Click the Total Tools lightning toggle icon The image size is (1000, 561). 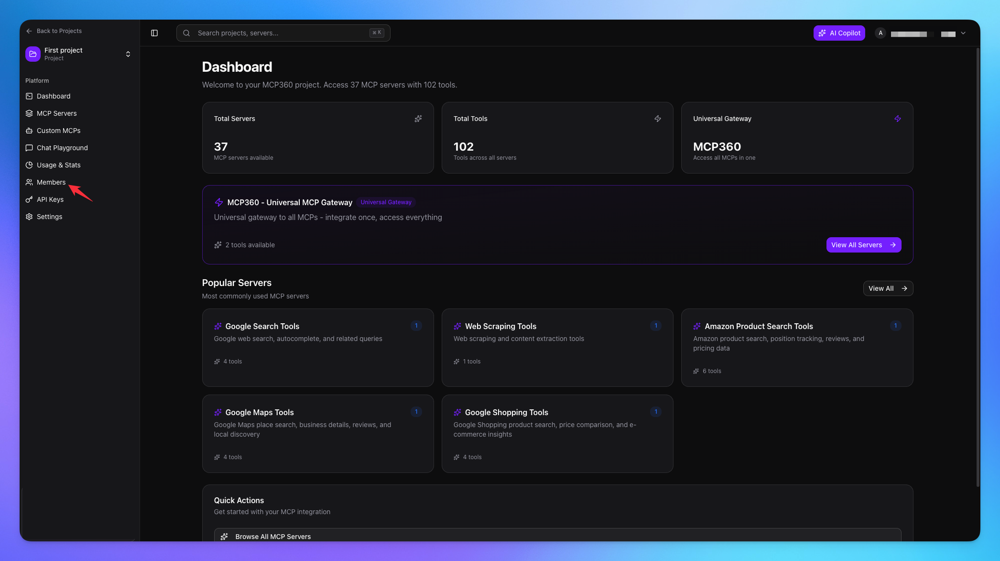point(658,119)
